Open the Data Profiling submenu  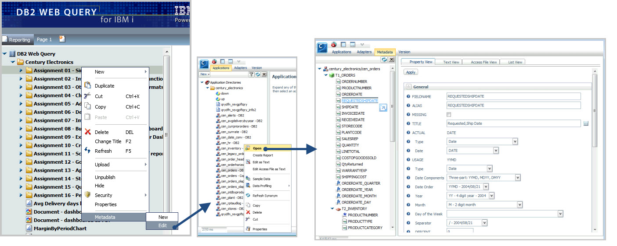(267, 186)
